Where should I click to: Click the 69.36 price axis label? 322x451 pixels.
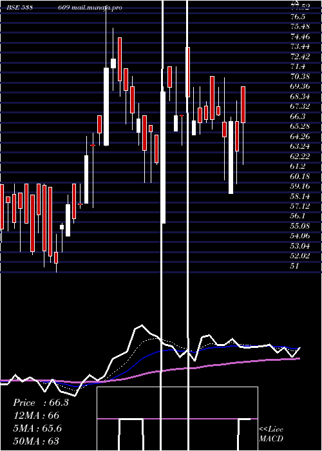pyautogui.click(x=300, y=86)
